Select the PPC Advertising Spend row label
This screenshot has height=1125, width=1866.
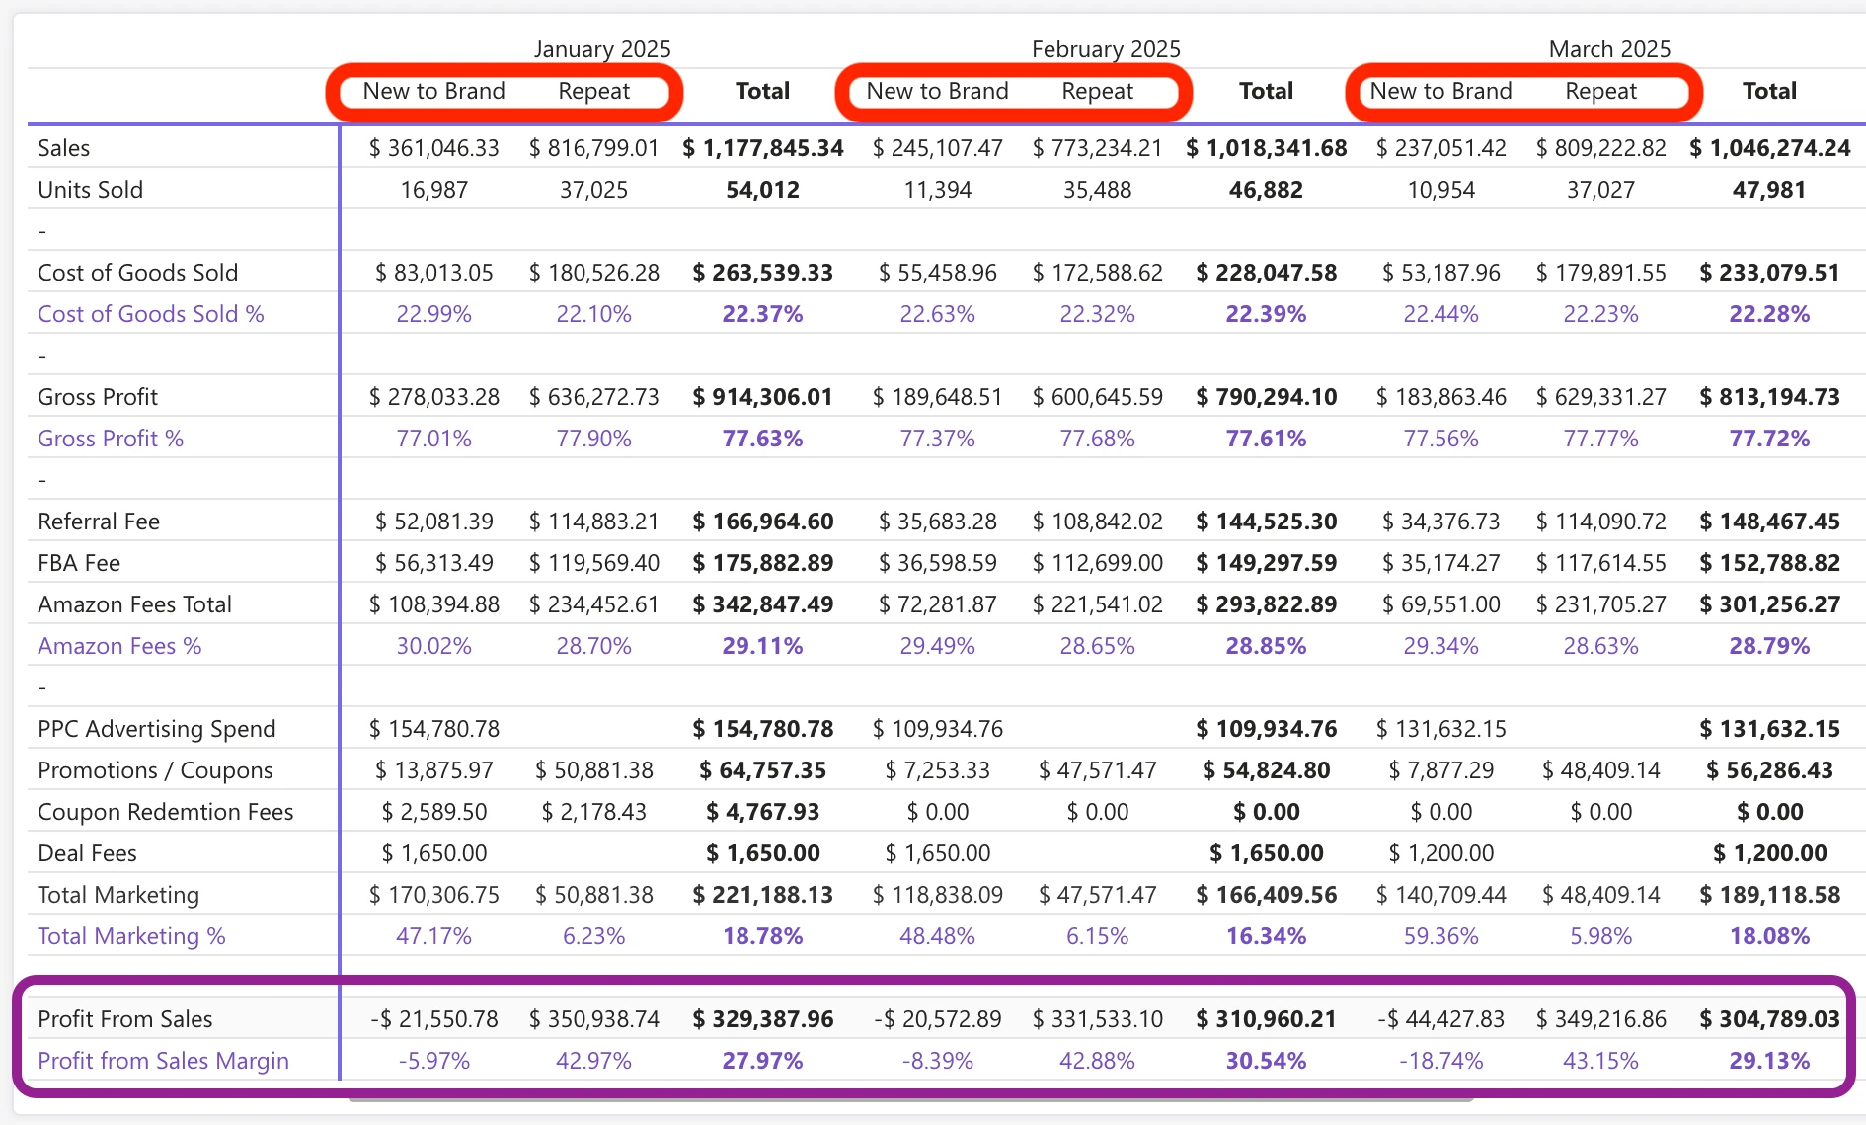tap(157, 729)
